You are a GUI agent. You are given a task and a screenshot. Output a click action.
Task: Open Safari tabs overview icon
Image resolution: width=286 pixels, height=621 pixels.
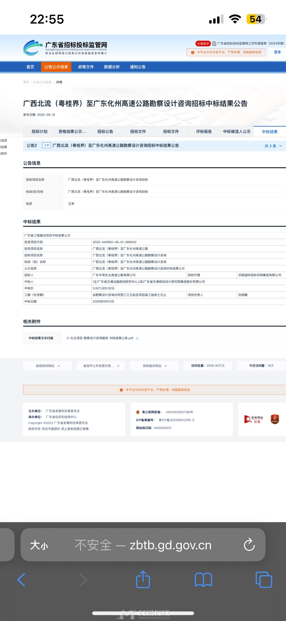pyautogui.click(x=264, y=580)
